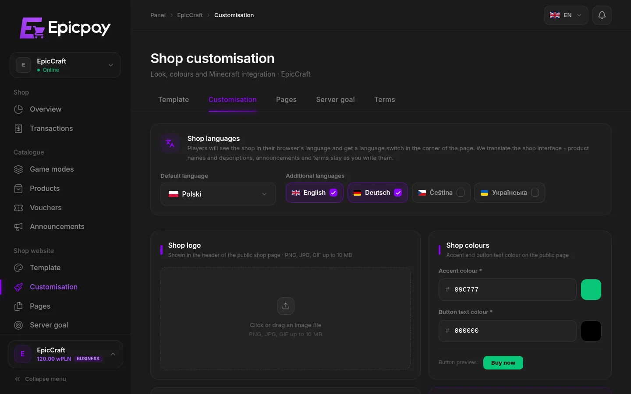Screen dimensions: 631x394
Task: Click the BUSINESS plan badge
Action: coord(88,359)
